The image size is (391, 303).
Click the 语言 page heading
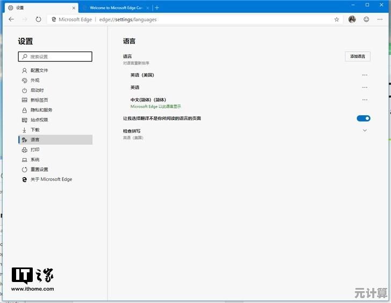pyautogui.click(x=129, y=41)
